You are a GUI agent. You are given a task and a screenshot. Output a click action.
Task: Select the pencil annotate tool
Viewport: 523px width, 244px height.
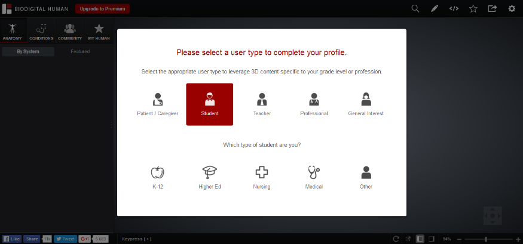tap(435, 9)
